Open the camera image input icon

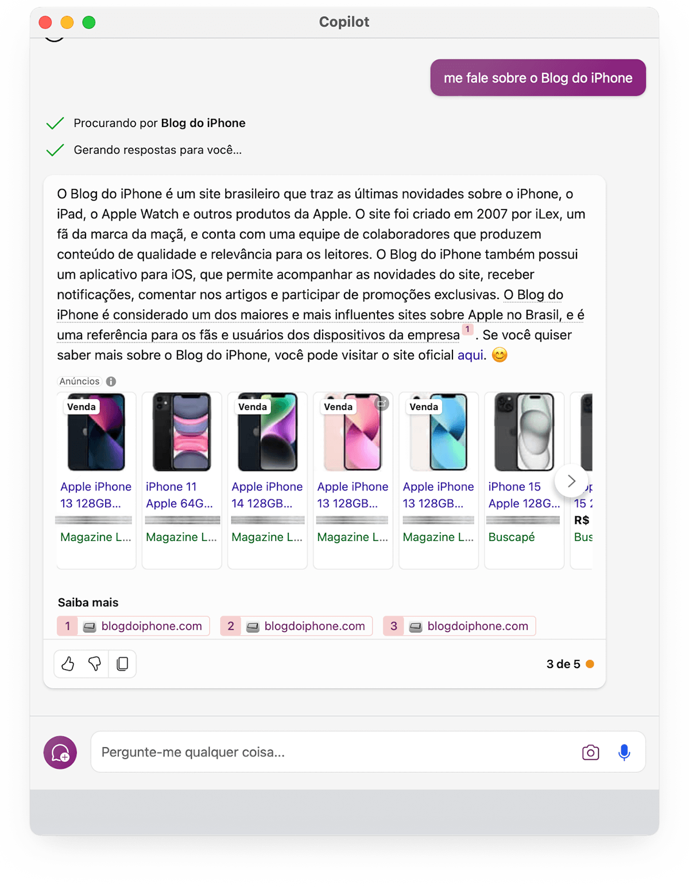pyautogui.click(x=590, y=752)
